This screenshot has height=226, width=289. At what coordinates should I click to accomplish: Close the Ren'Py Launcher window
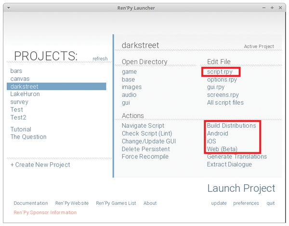pyautogui.click(x=280, y=8)
